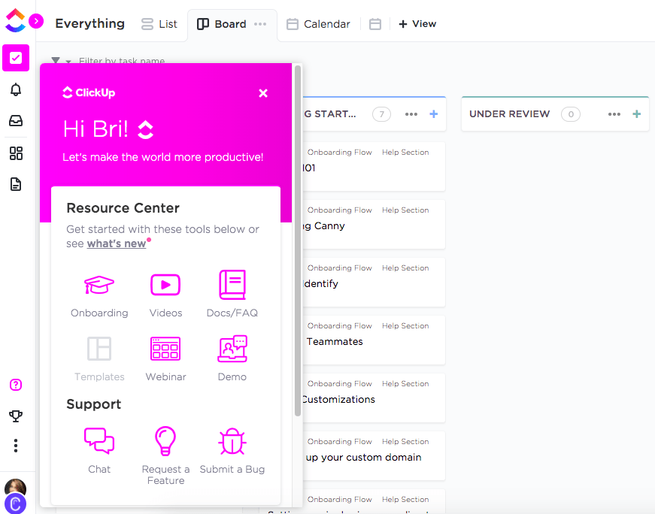This screenshot has height=514, width=655.
Task: Open the Teammates task card
Action: (x=374, y=340)
